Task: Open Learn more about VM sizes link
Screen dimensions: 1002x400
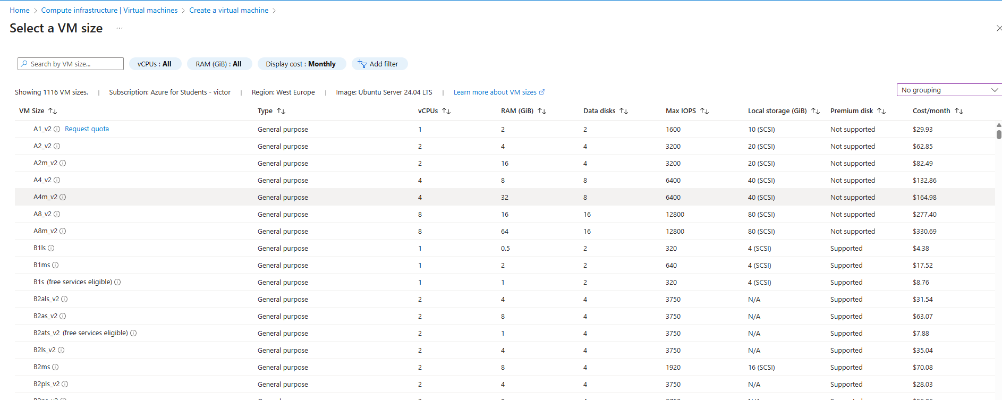Action: tap(499, 92)
